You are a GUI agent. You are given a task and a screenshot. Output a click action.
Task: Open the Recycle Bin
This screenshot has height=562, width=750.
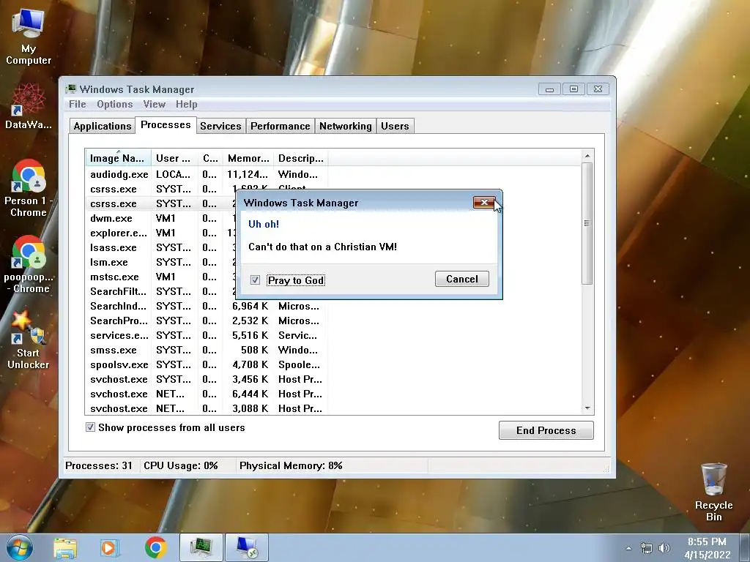(713, 492)
